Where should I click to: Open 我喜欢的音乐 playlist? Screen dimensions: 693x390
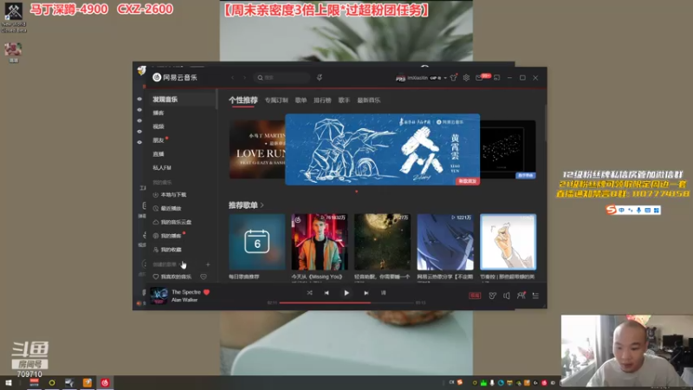(172, 276)
